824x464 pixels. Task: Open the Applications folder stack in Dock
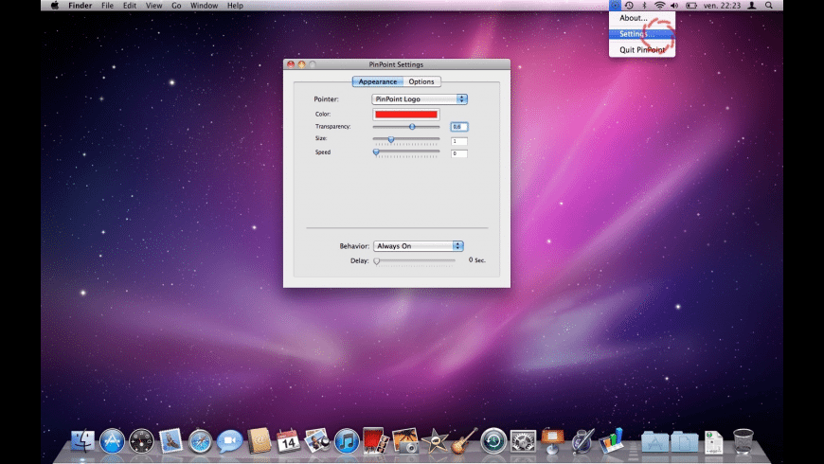pyautogui.click(x=654, y=442)
